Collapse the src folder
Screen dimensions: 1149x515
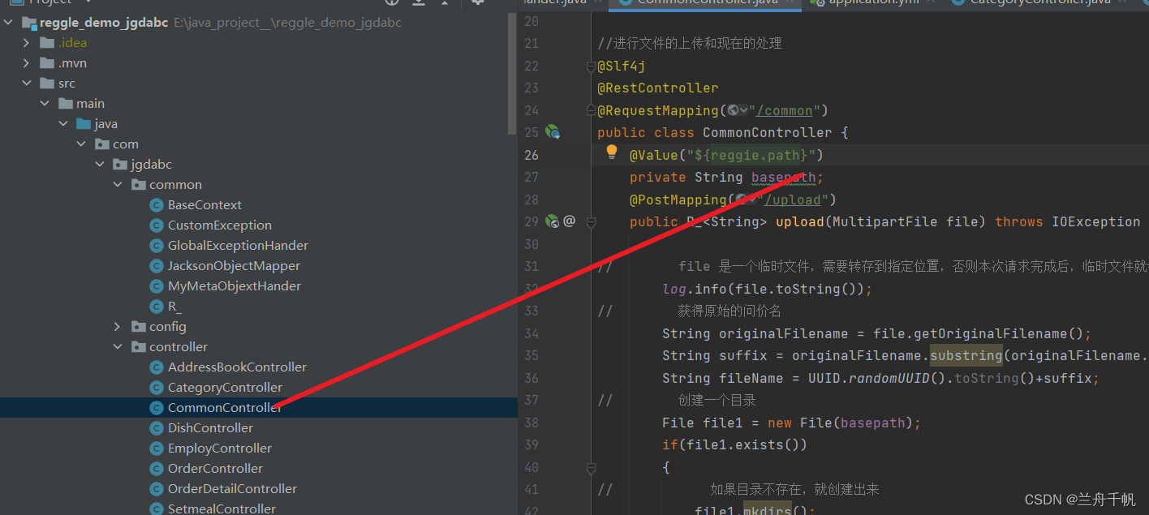pos(26,84)
